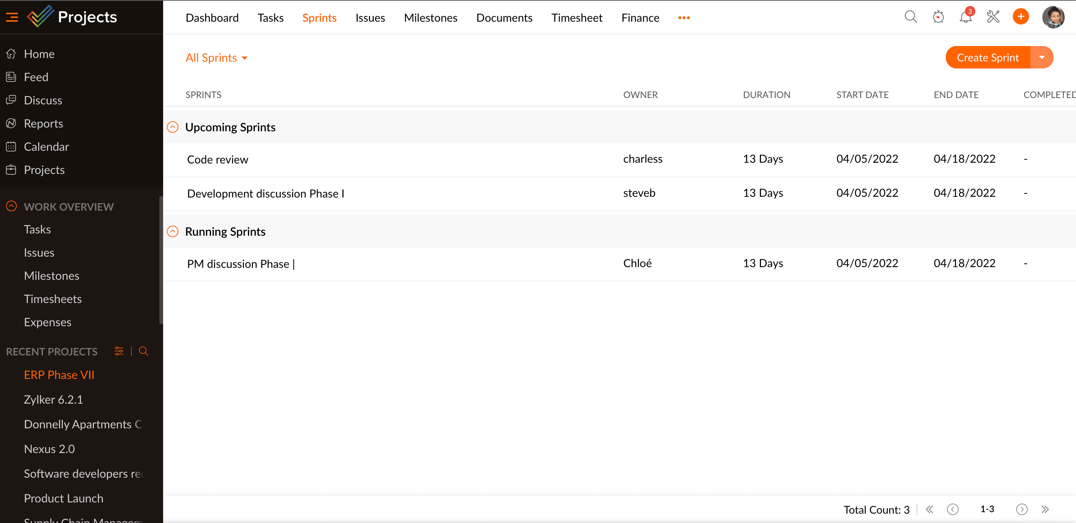
Task: Open user profile avatar
Action: tap(1053, 17)
